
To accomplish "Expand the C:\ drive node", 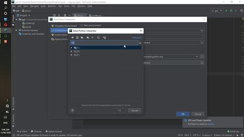I will pos(71,48).
